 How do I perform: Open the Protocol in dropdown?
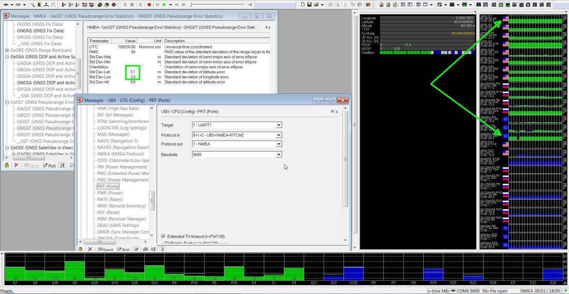[x=278, y=135]
